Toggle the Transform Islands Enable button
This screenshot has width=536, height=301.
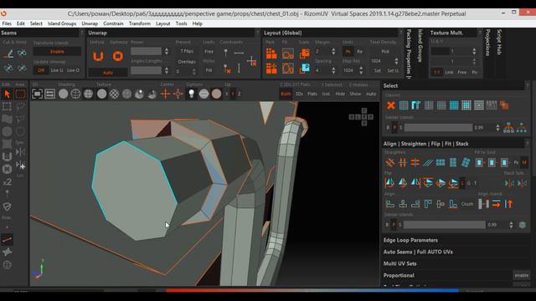point(57,52)
